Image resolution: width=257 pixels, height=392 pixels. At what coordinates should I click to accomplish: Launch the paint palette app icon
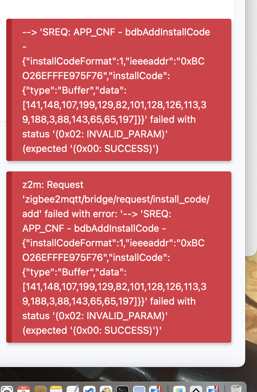point(106,389)
